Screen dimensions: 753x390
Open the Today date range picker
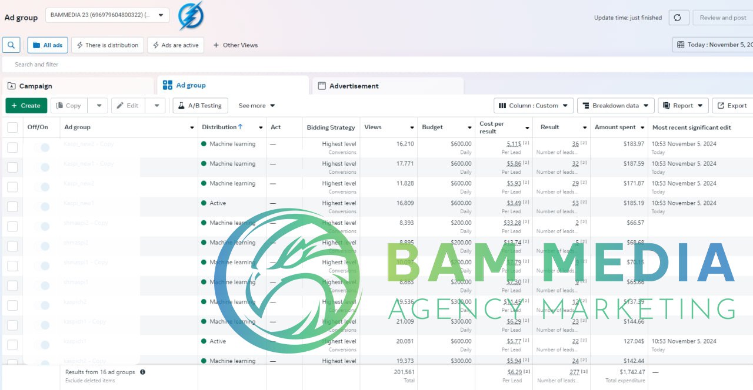pyautogui.click(x=713, y=45)
